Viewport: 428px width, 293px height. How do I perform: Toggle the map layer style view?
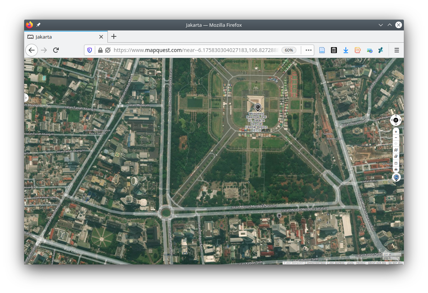click(x=396, y=150)
